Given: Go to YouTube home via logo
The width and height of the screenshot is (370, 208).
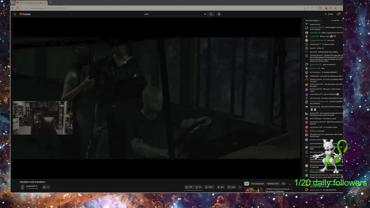Looking at the screenshot, I should click(25, 14).
